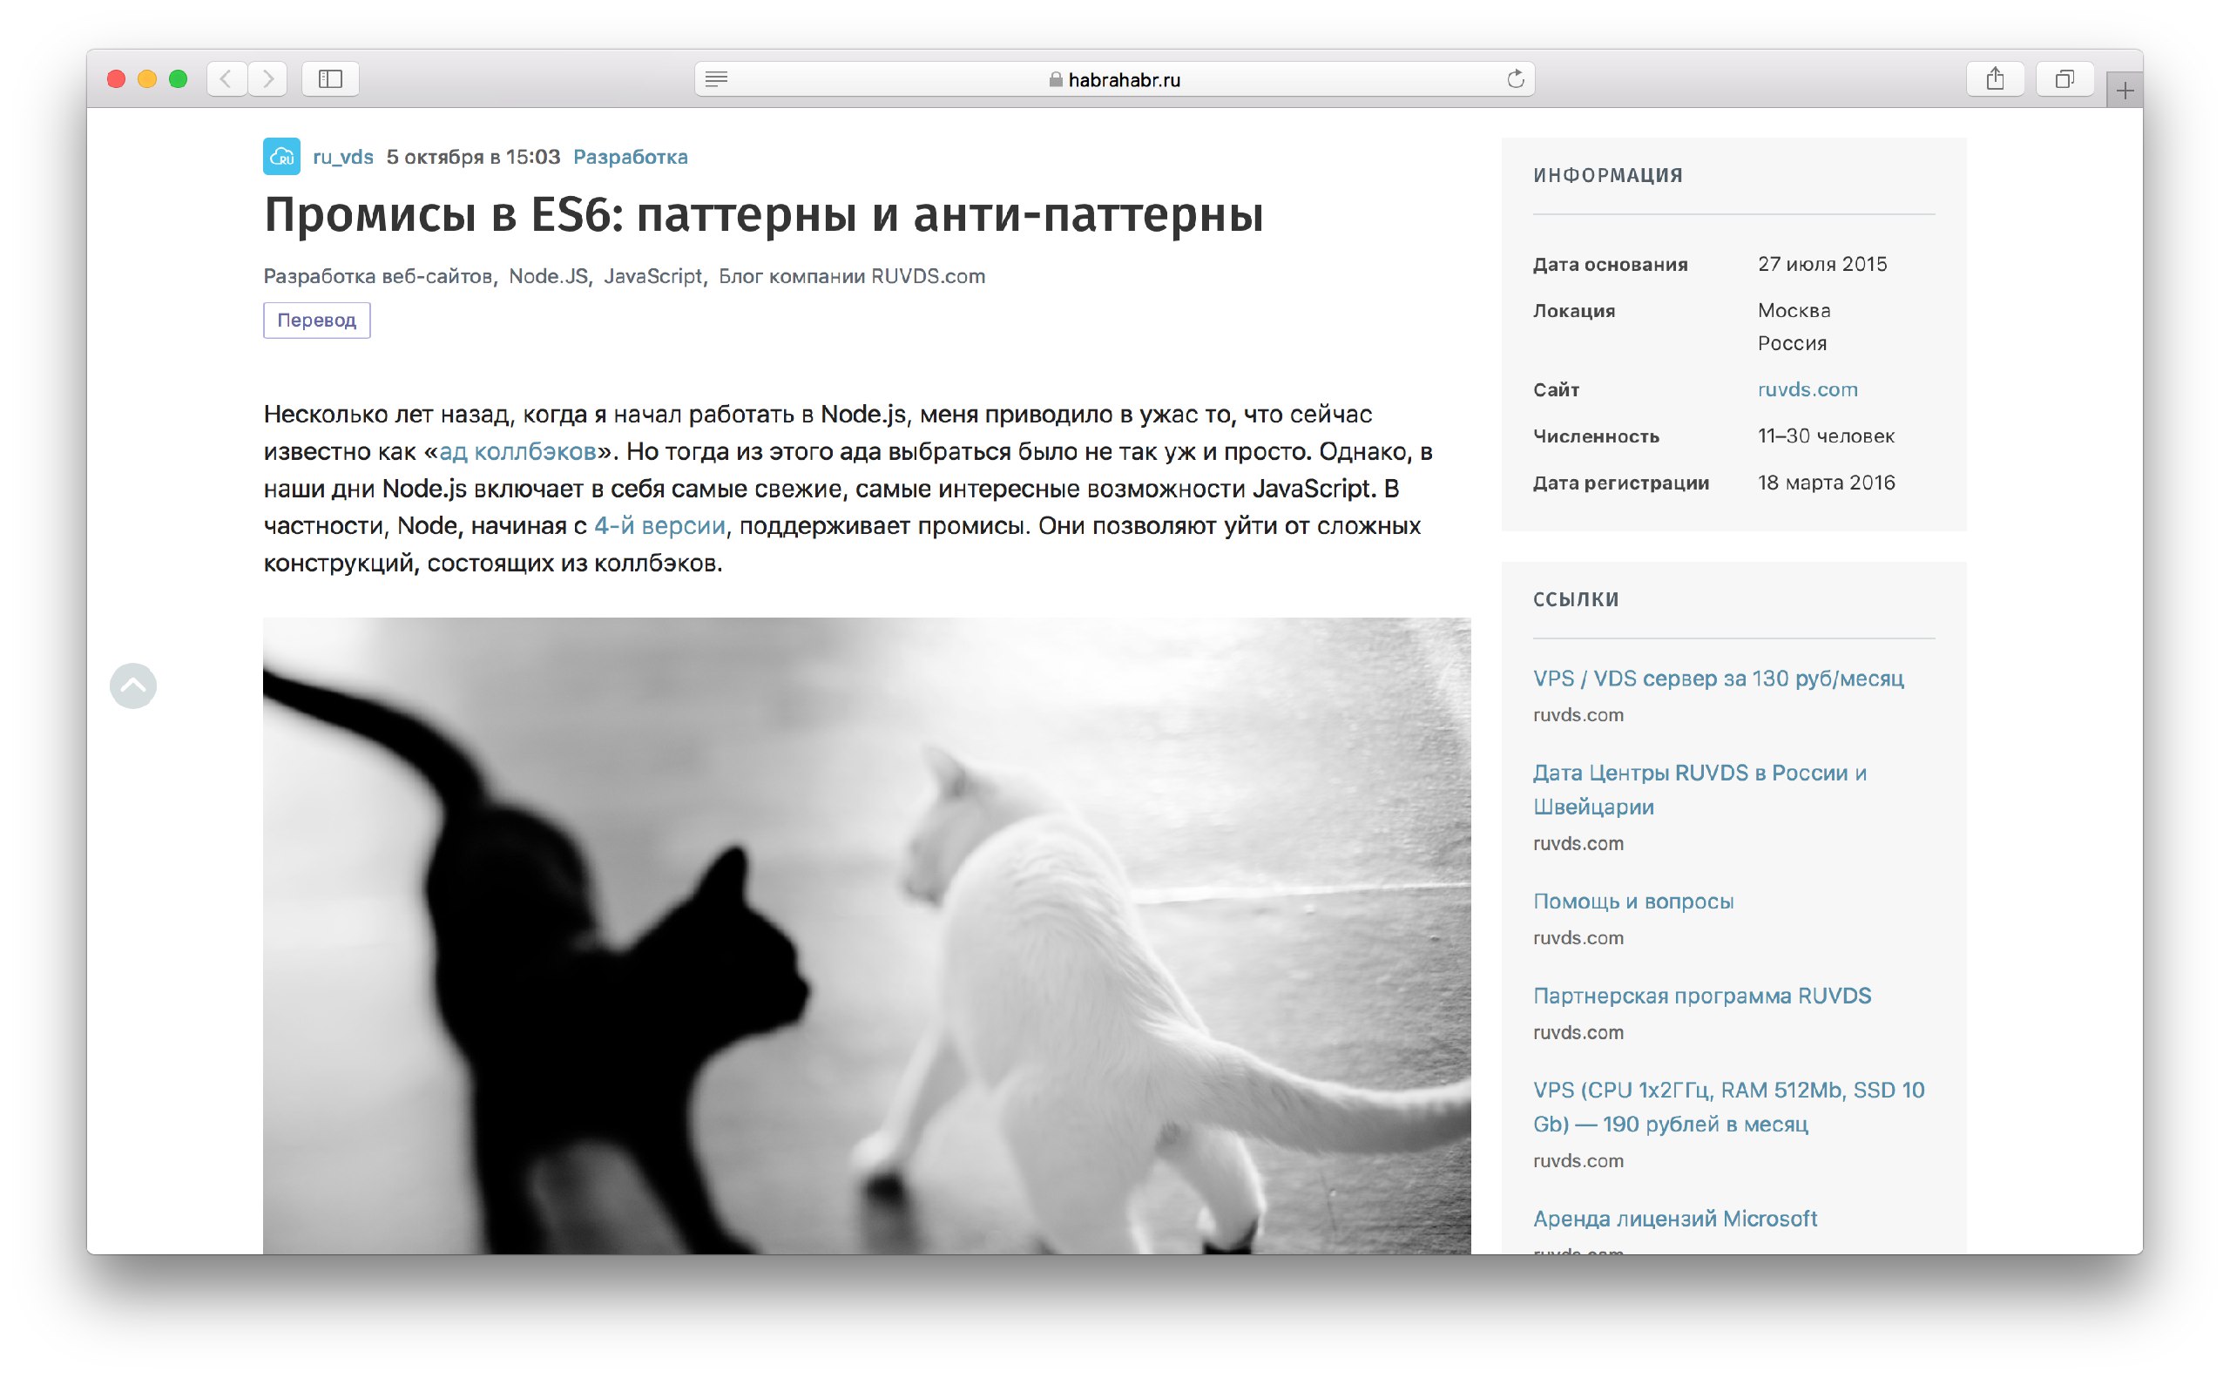Follow the ад коллбэков link

[x=517, y=452]
